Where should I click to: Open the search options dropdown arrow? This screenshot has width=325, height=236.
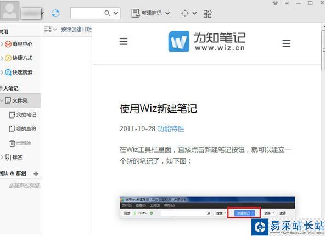[116, 14]
